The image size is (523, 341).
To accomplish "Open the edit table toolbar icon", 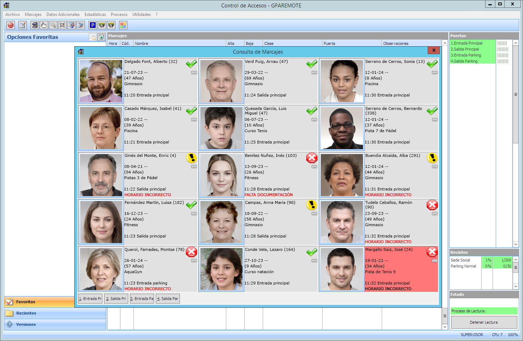I will pos(23,25).
